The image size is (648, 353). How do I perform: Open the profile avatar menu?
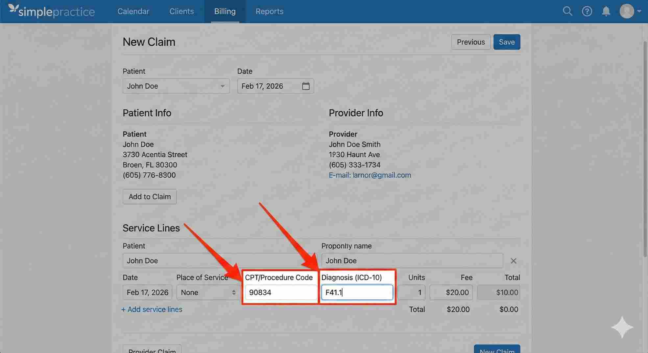626,11
